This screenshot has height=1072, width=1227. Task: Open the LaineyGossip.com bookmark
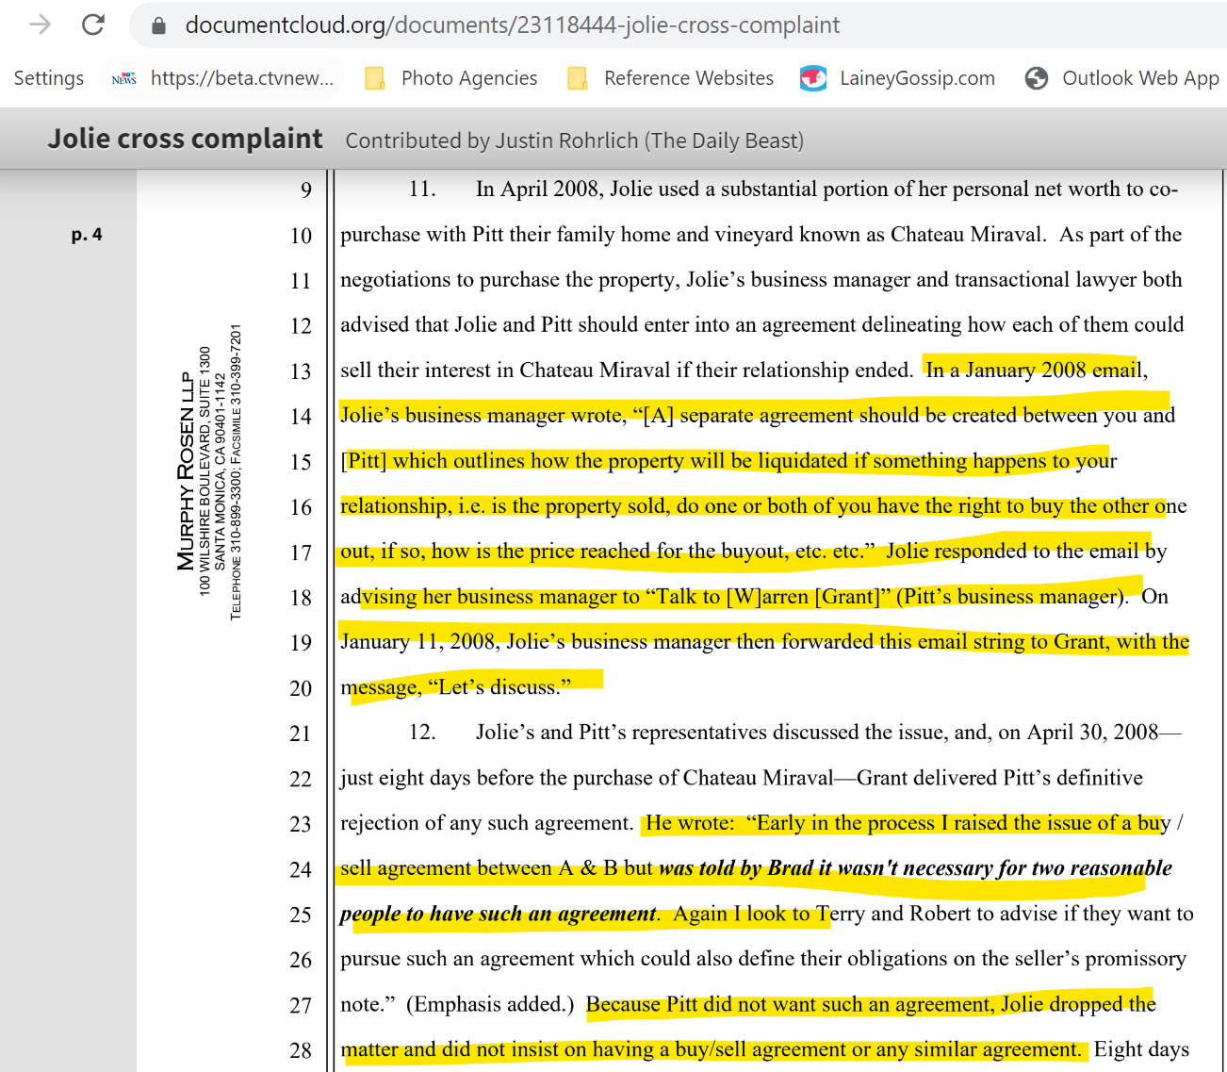pos(917,78)
